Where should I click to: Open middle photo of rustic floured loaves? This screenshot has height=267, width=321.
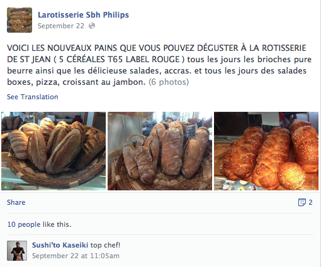(x=160, y=151)
